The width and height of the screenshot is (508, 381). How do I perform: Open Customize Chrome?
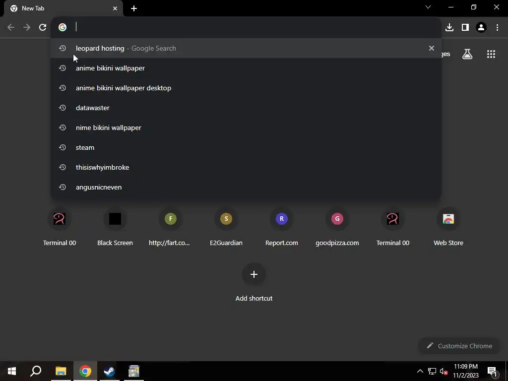point(459,346)
